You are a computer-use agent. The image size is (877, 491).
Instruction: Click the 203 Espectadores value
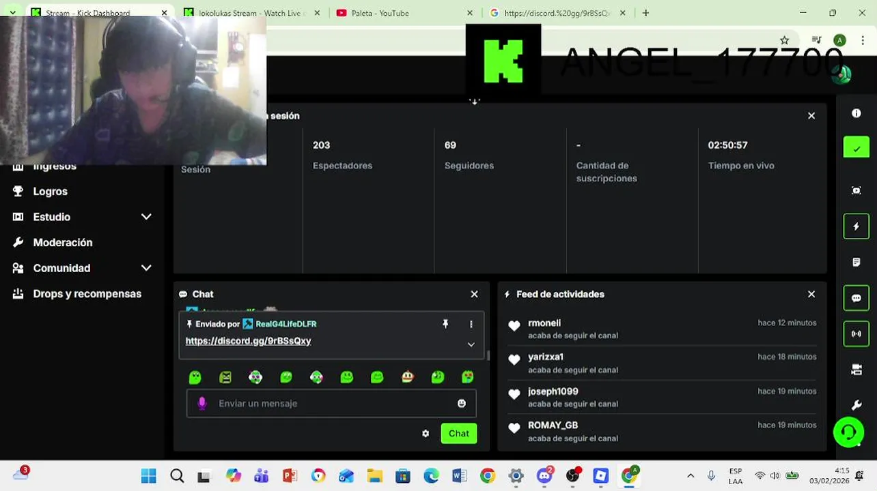(321, 145)
